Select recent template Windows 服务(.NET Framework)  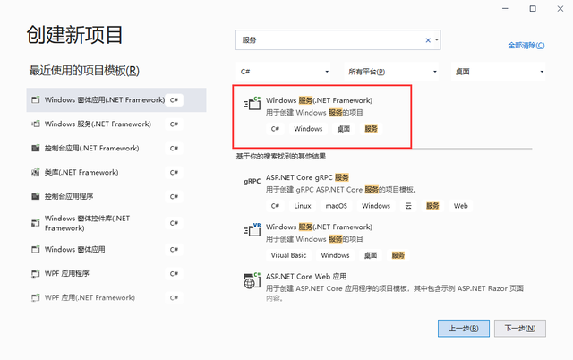(116, 124)
